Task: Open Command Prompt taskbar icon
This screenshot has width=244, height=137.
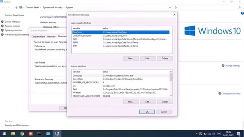Action: point(39,134)
